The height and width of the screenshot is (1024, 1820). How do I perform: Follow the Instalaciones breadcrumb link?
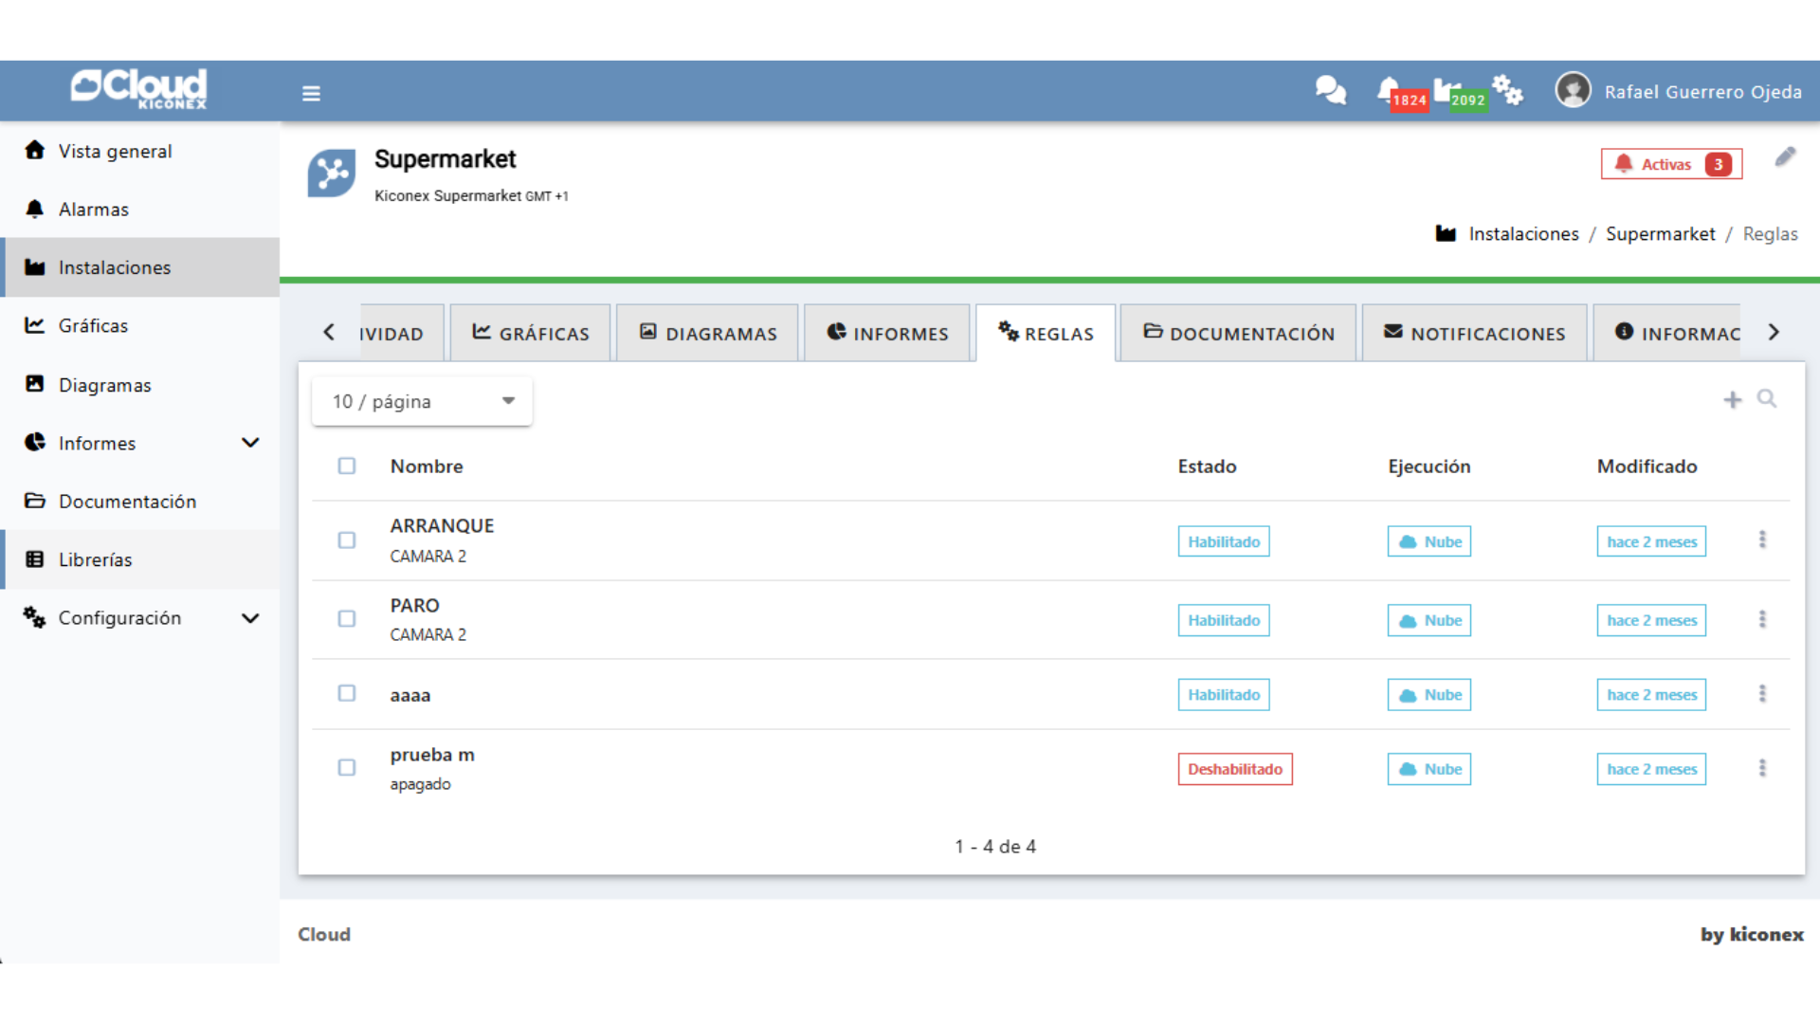(x=1523, y=234)
